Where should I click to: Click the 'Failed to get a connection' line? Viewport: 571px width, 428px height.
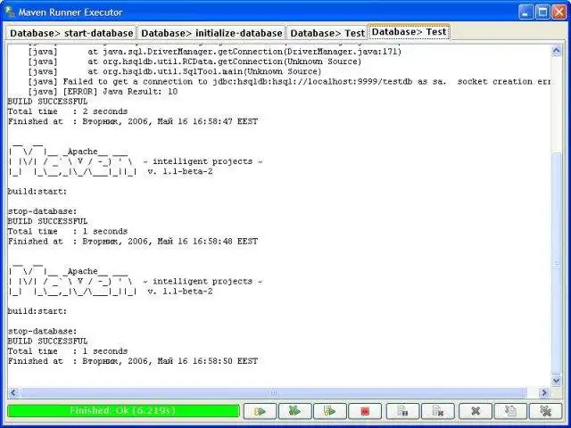click(x=289, y=81)
